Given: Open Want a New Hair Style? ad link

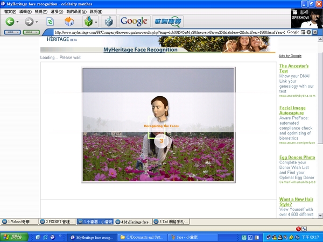Looking at the screenshot, I should 296,202.
